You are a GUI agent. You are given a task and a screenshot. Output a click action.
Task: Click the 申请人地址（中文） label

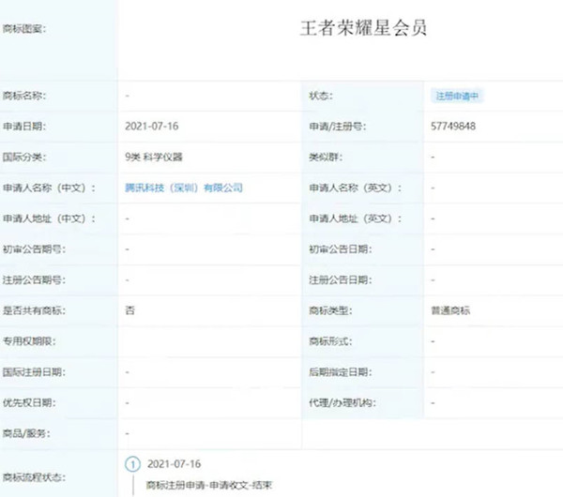tap(49, 218)
